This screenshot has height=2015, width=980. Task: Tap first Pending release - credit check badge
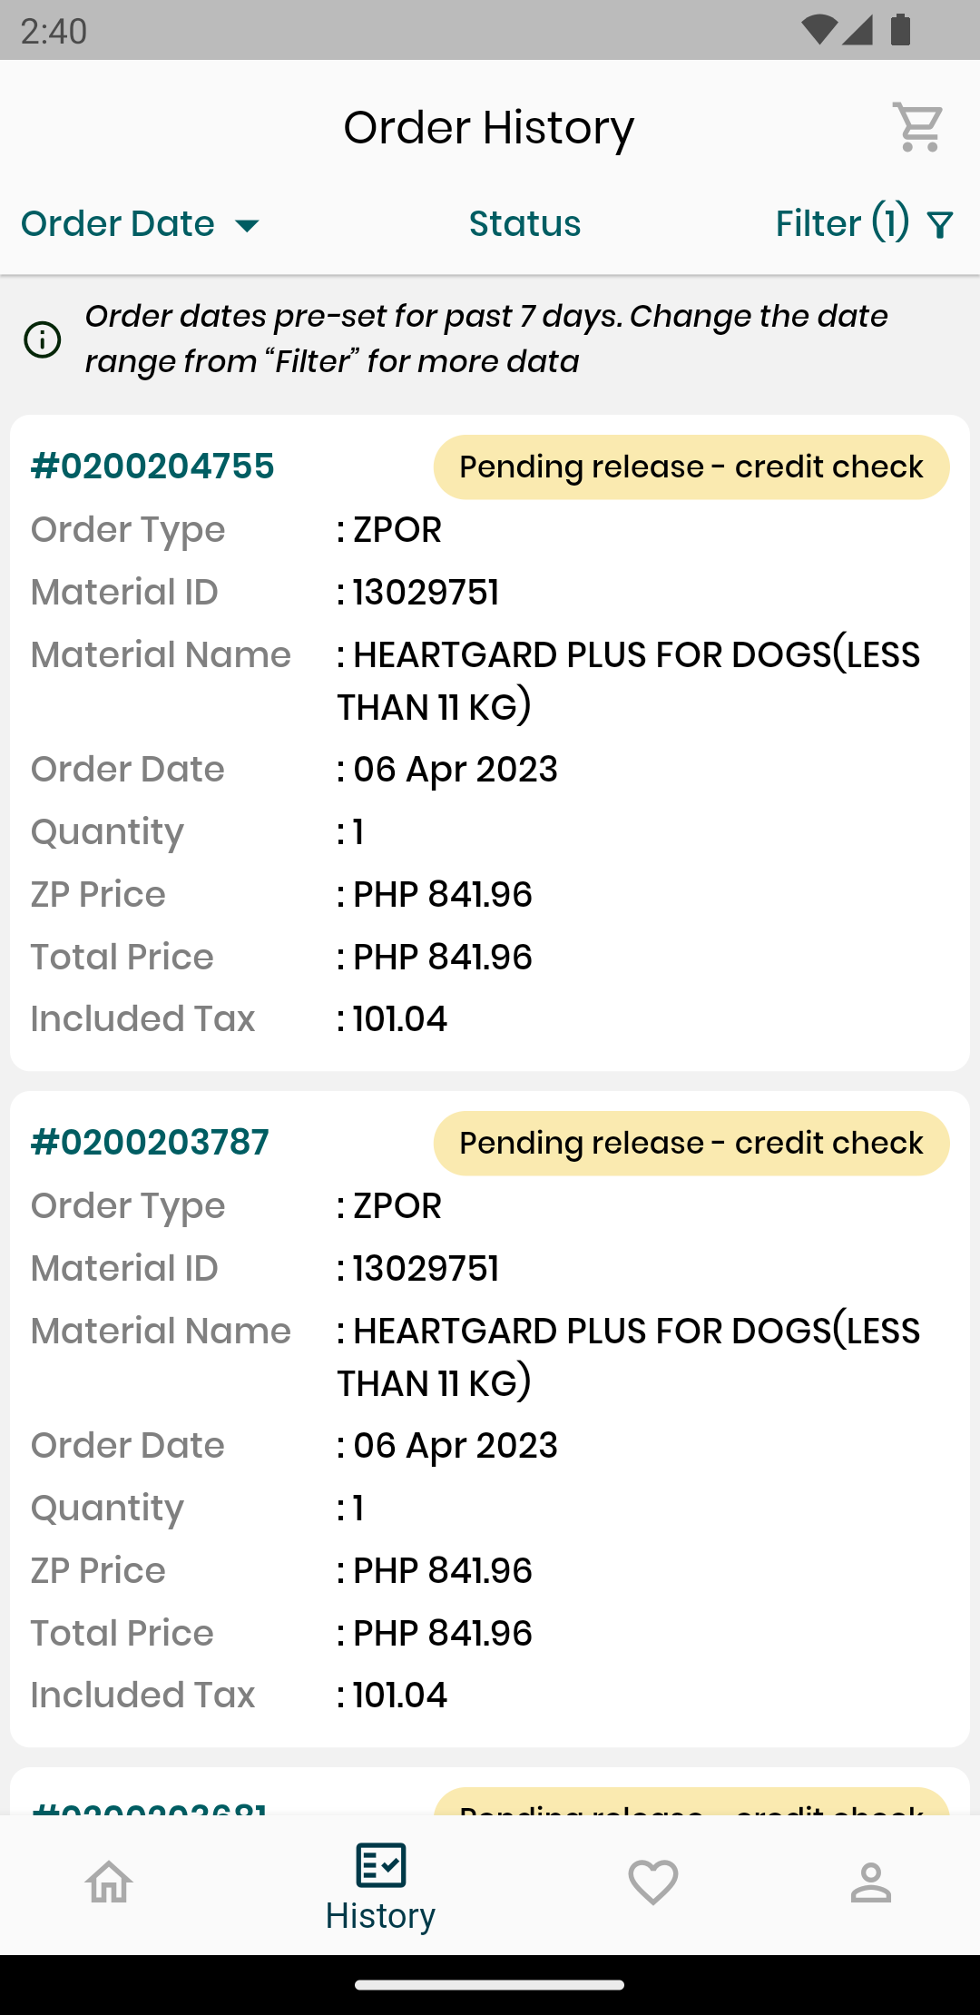pos(691,467)
